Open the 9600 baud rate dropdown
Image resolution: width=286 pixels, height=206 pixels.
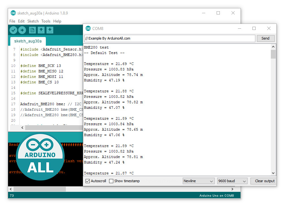[232, 181]
